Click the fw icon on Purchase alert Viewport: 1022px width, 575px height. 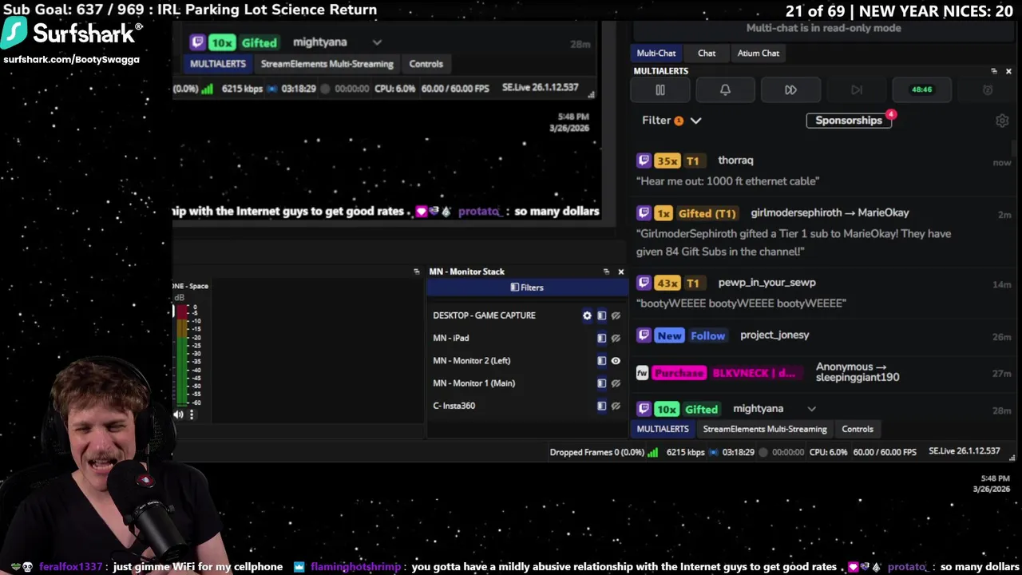pos(642,373)
